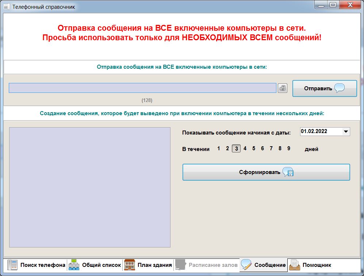Viewport: 364px width, 276px height.
Task: Select 1 day duration
Action: 218,148
